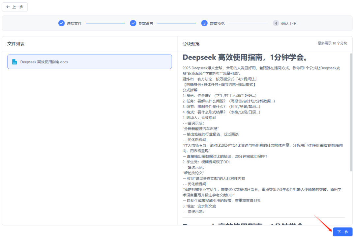Click the step 4 number circle
The image size is (356, 239).
[276, 23]
